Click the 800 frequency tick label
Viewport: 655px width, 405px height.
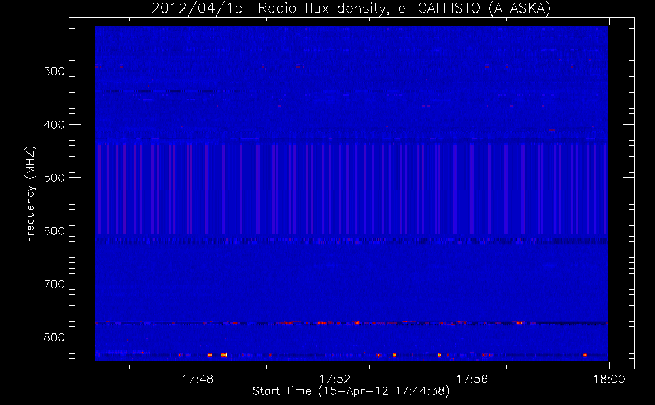pyautogui.click(x=54, y=337)
